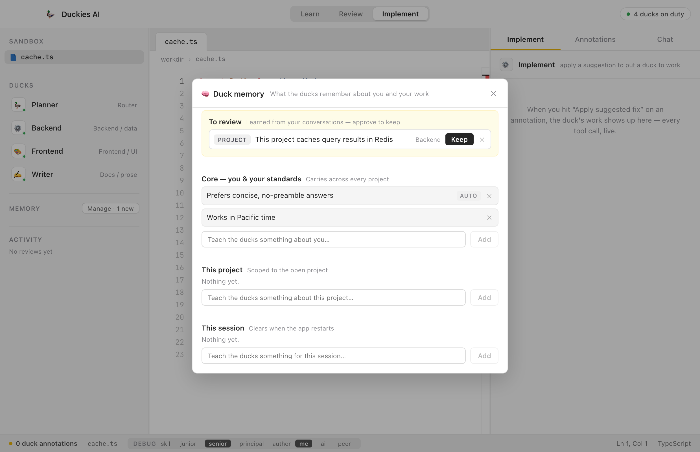Click the Implement panel gear icon

click(506, 65)
